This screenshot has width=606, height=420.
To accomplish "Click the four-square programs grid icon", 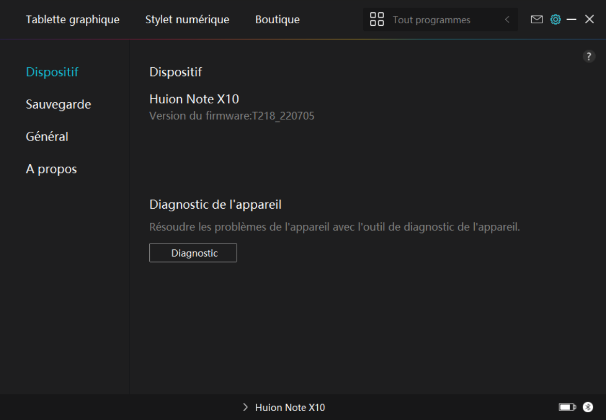I will click(x=377, y=20).
